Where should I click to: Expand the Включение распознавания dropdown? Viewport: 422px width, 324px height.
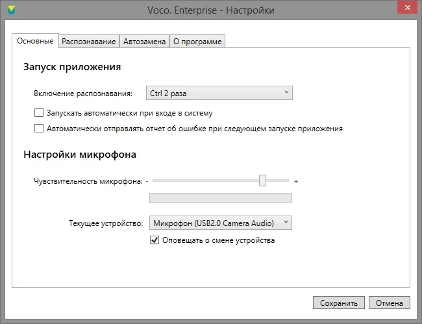pyautogui.click(x=219, y=93)
